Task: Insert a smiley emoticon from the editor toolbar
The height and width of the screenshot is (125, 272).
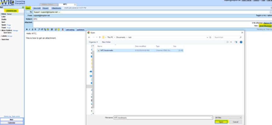Action: (x=59, y=30)
